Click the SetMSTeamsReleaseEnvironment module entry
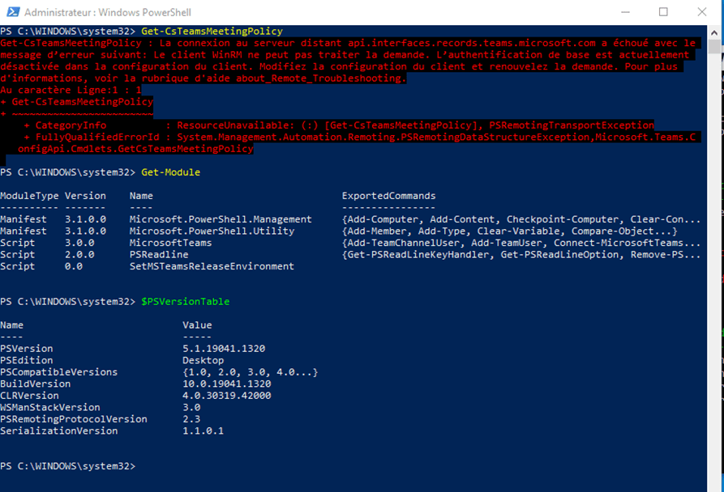The width and height of the screenshot is (724, 492). [212, 266]
